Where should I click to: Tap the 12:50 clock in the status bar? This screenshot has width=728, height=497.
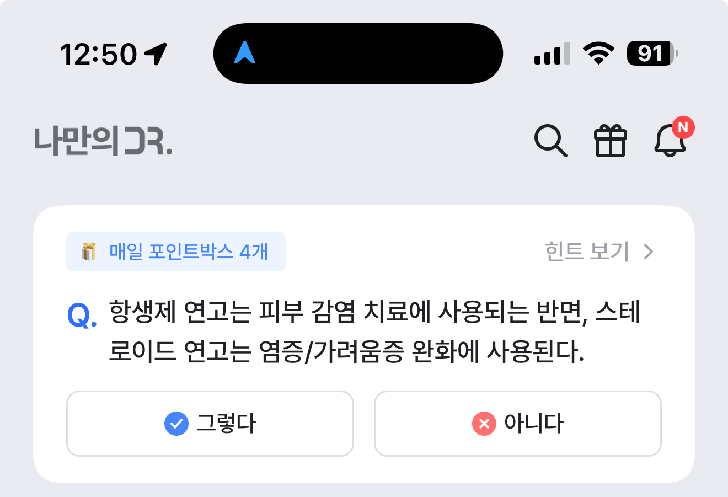(98, 54)
